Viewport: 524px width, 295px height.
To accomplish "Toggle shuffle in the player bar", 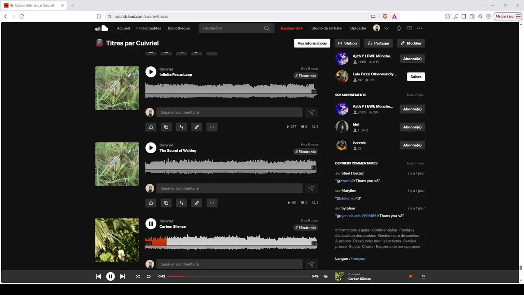I will (x=138, y=277).
